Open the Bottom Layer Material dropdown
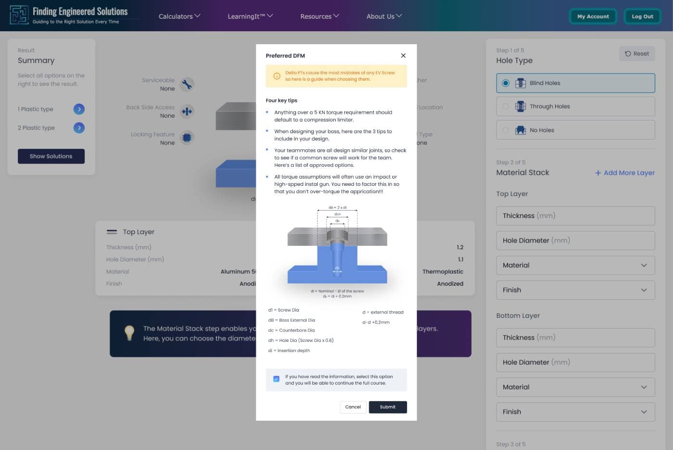The image size is (673, 450). click(x=575, y=387)
